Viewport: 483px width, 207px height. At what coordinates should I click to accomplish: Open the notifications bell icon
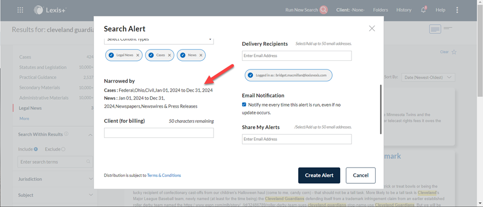tap(424, 10)
